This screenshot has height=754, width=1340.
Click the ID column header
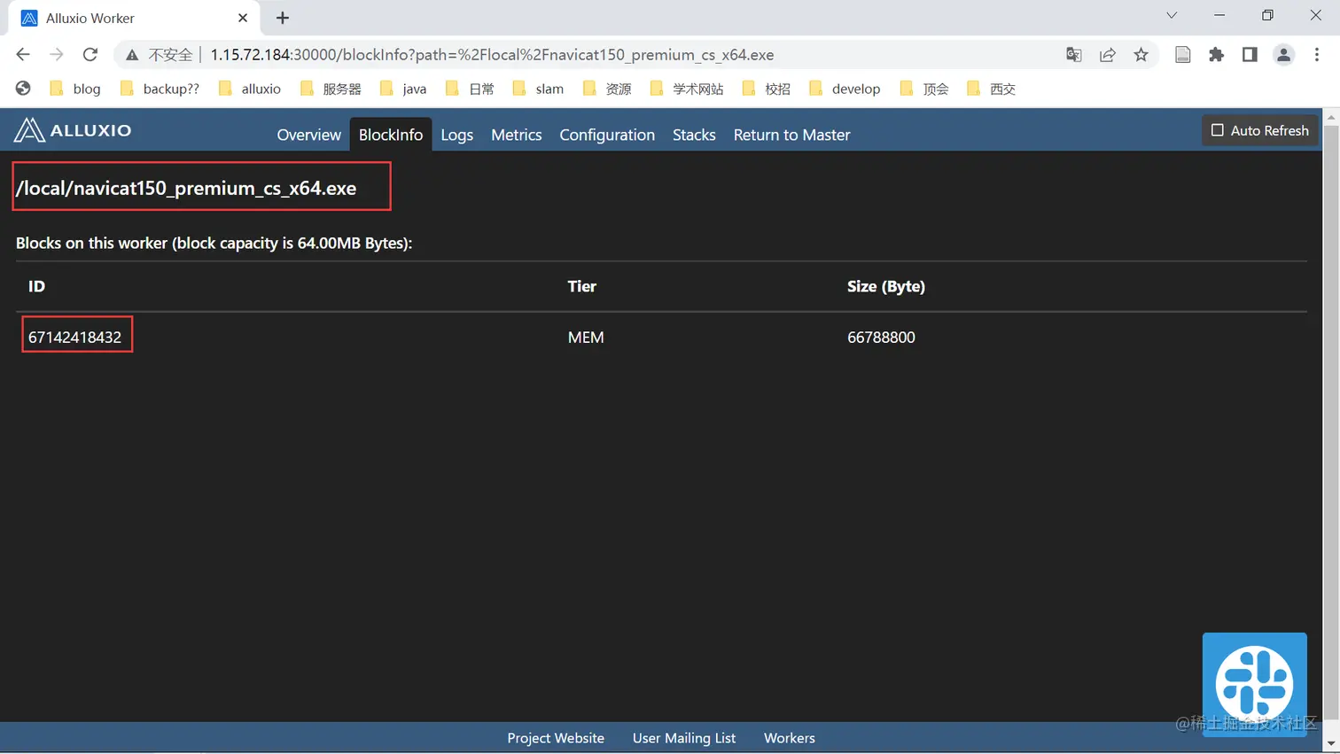(36, 286)
